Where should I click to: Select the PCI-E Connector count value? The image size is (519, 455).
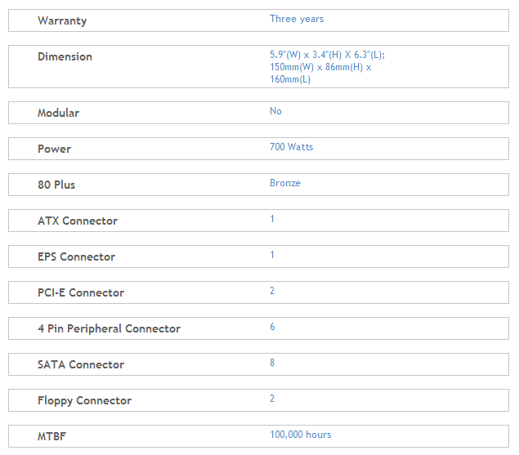pyautogui.click(x=272, y=291)
